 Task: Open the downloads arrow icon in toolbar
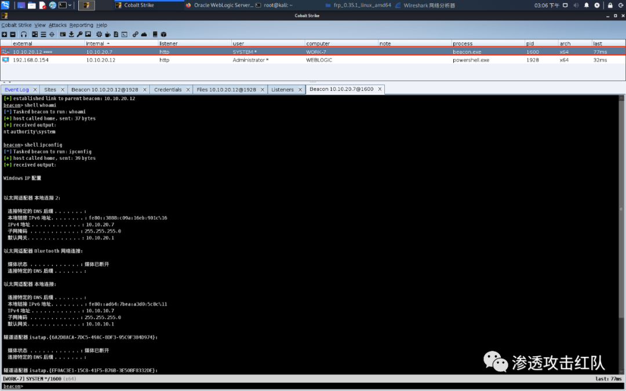click(71, 34)
